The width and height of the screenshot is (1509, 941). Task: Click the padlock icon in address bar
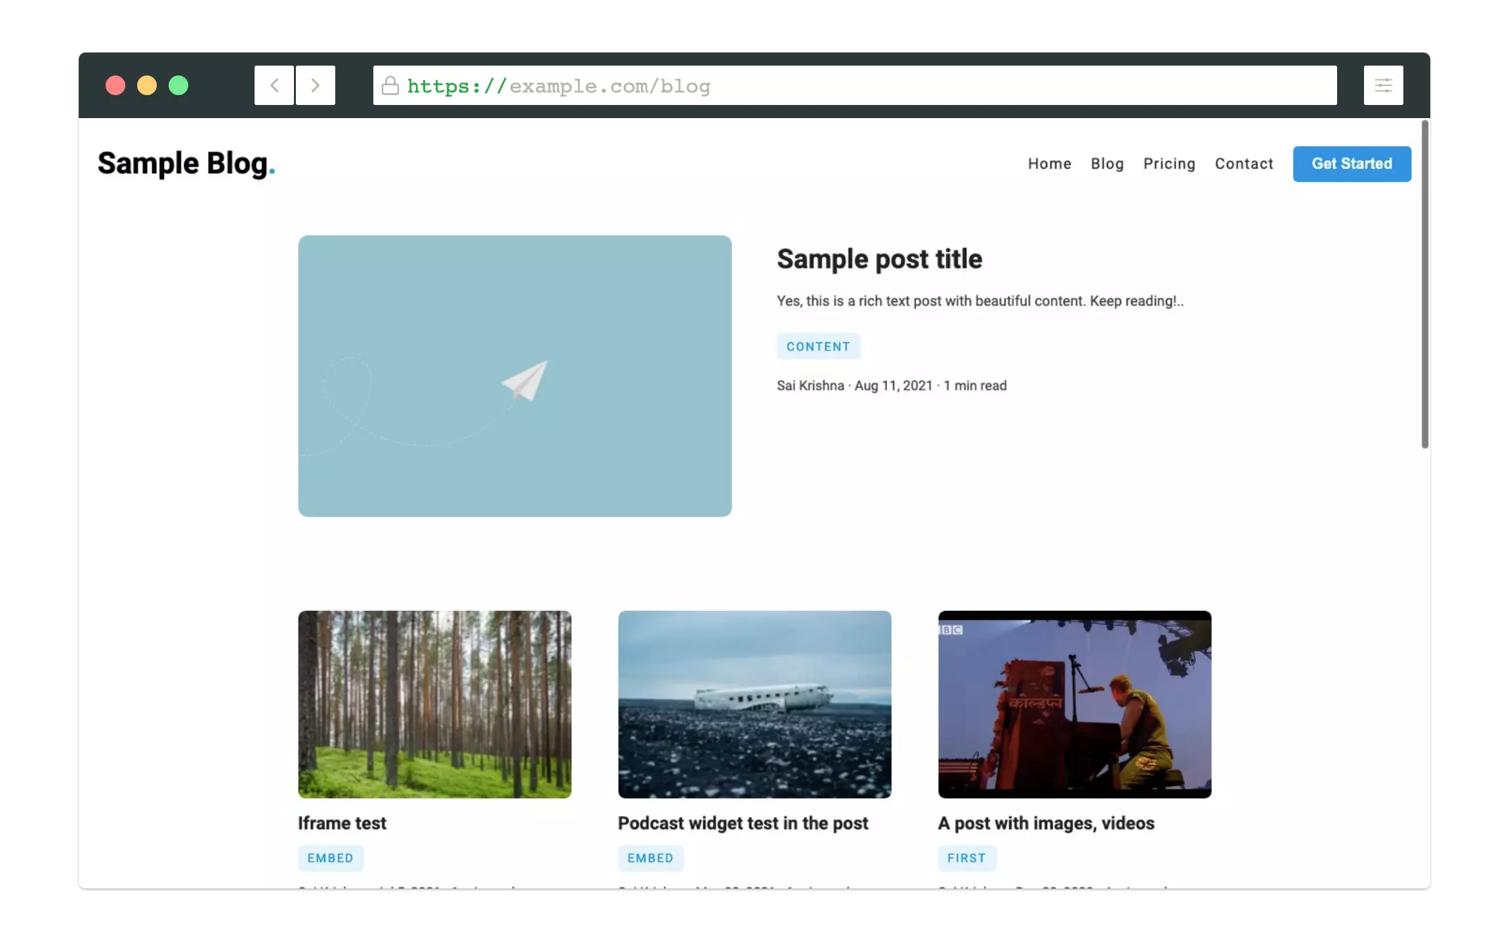point(390,86)
